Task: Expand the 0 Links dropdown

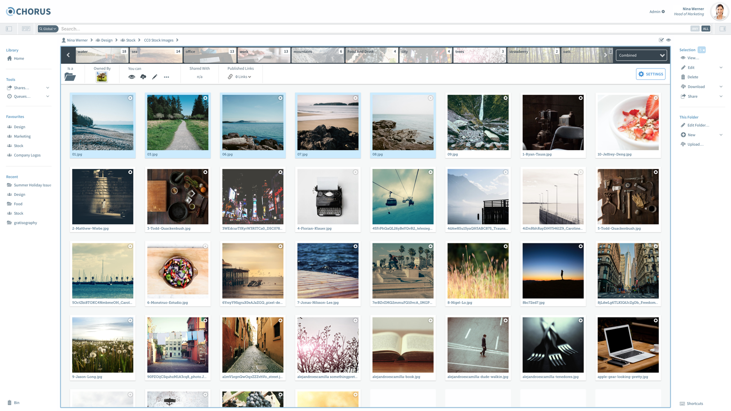Action: (x=243, y=77)
